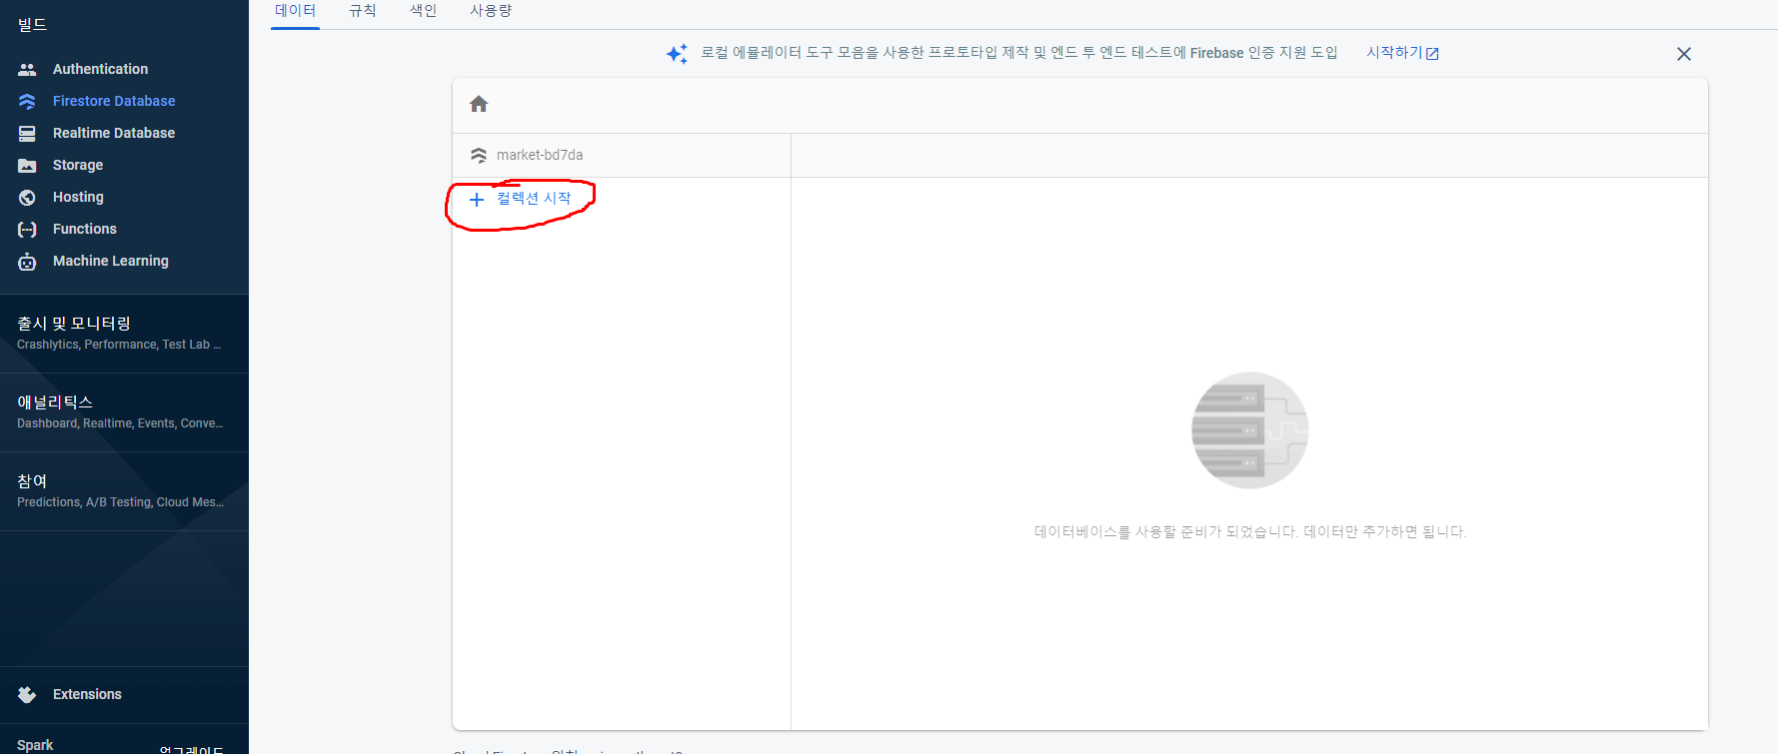Click external link icon next to 시작하기
Image resolution: width=1778 pixels, height=754 pixels.
(1432, 54)
